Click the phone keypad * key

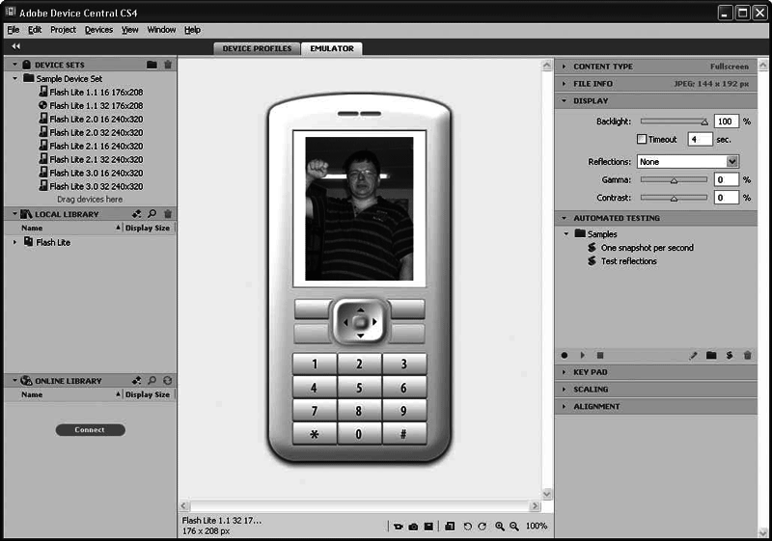315,434
